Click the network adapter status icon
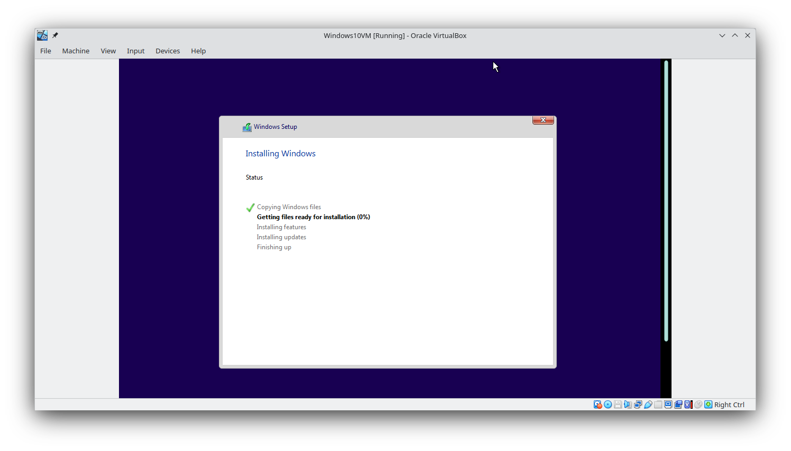The height and width of the screenshot is (451, 791). tap(638, 405)
